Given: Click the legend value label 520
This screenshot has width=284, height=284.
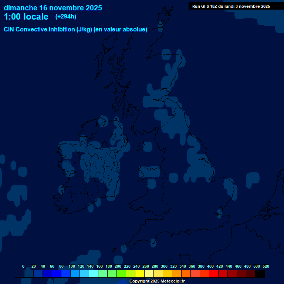Looking at the screenshot, I should pos(266,266).
